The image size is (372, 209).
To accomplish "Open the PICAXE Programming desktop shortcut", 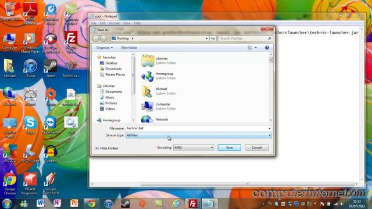I will pyautogui.click(x=30, y=184).
